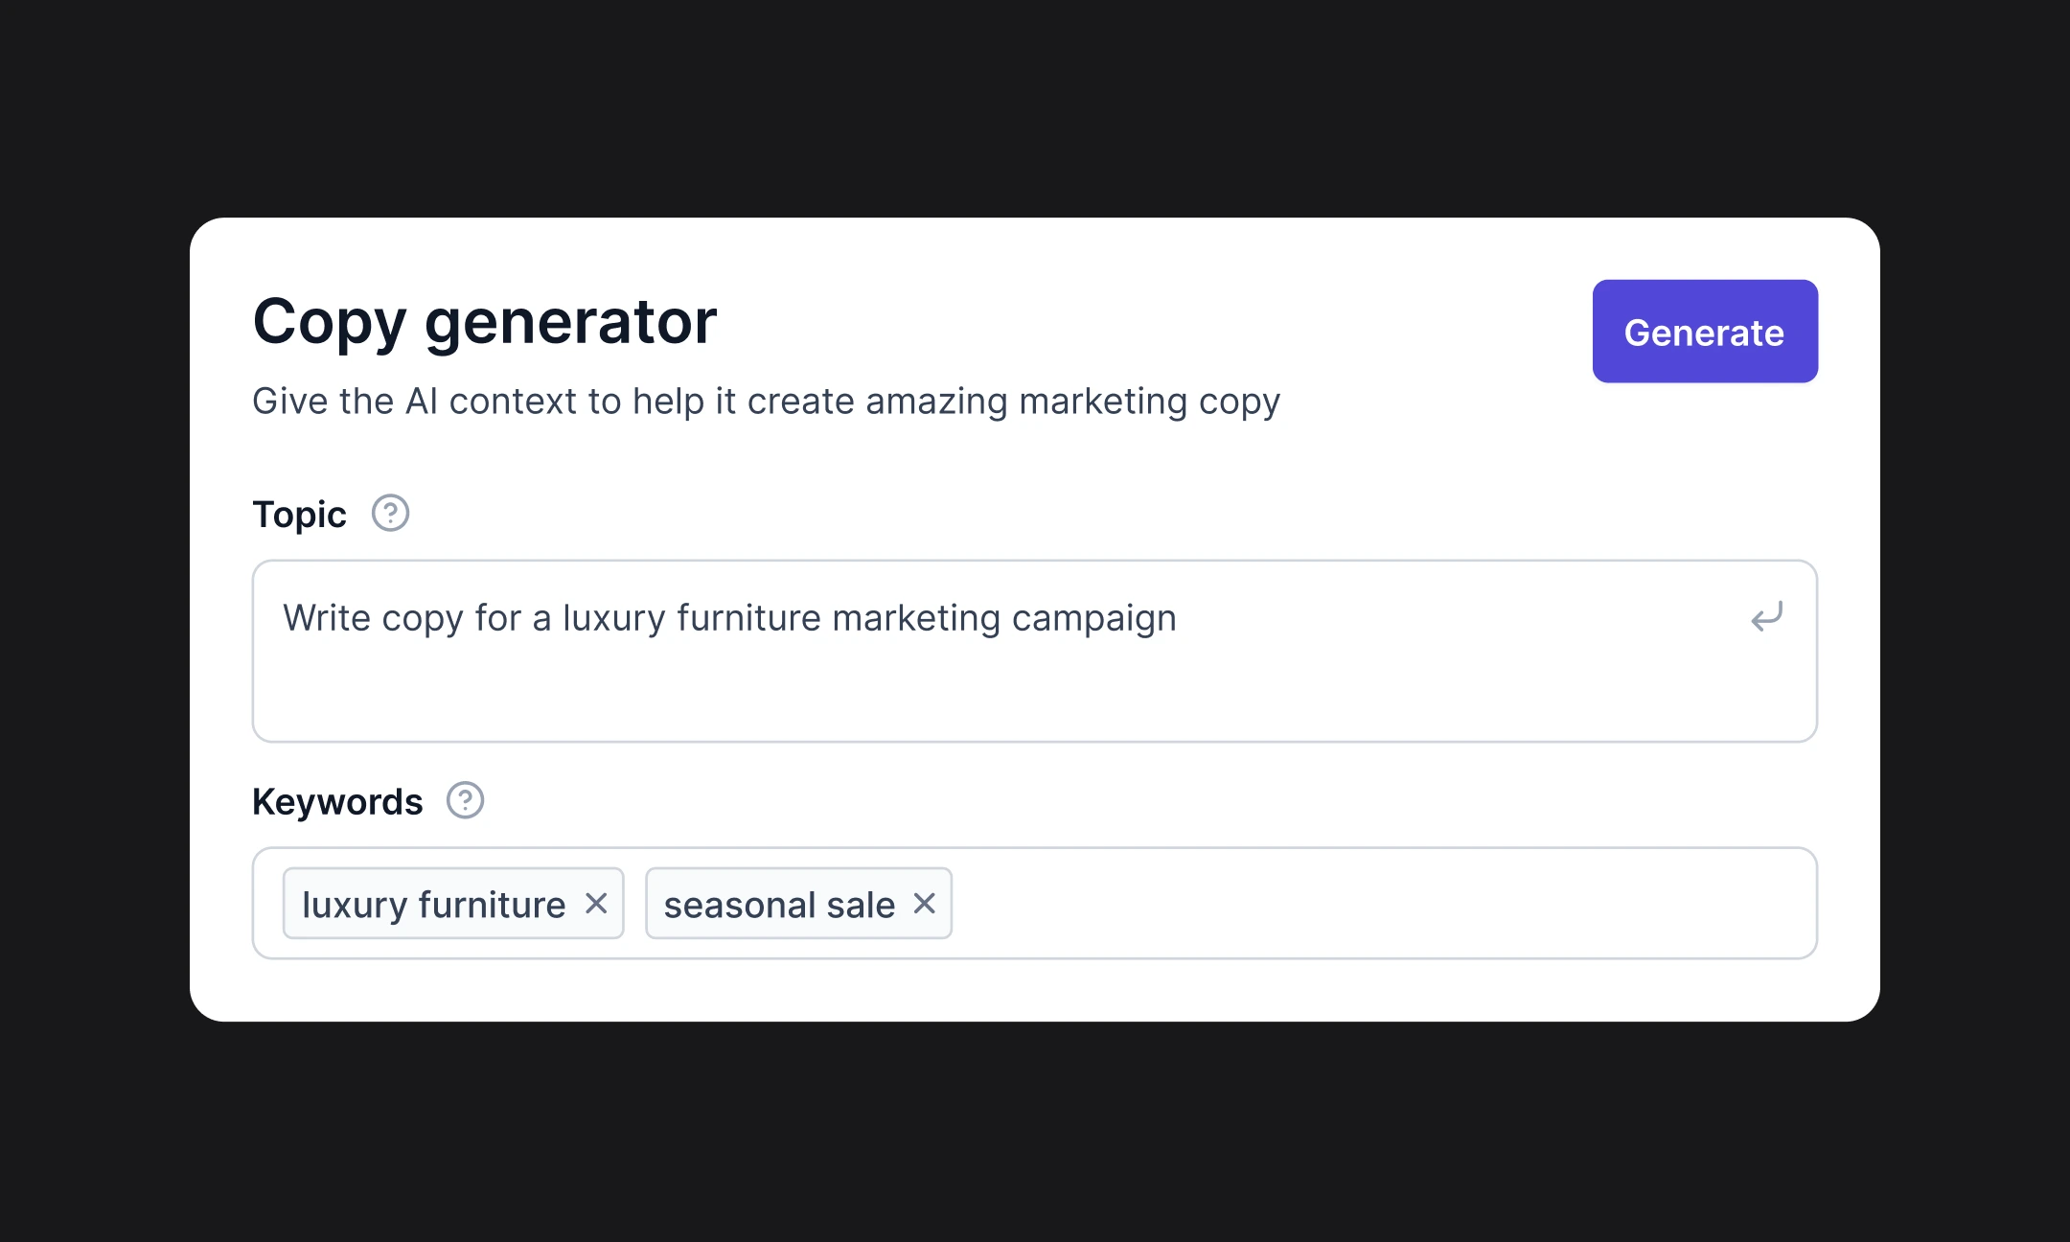Image resolution: width=2070 pixels, height=1242 pixels.
Task: Click the Topic section label
Action: click(299, 514)
